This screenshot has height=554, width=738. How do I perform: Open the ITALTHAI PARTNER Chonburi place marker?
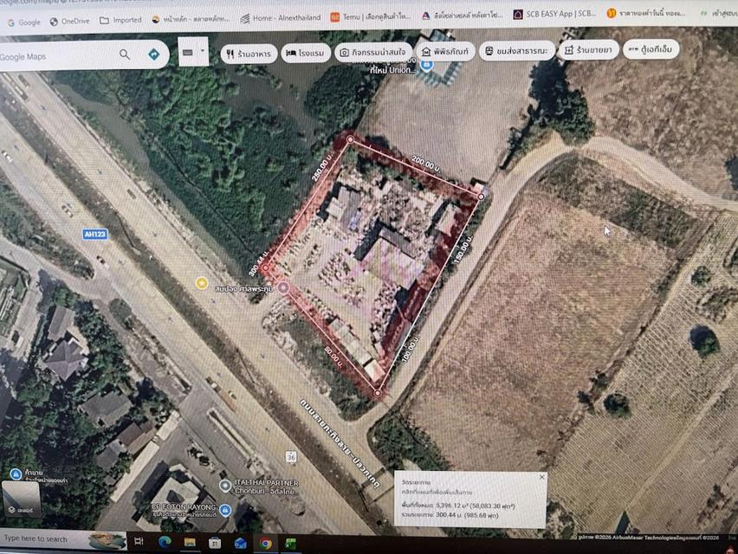[x=225, y=486]
